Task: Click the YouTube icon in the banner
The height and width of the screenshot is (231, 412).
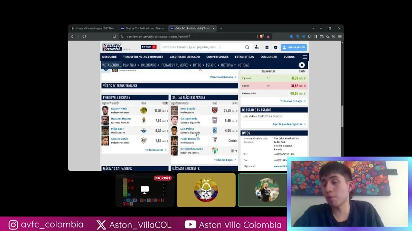Action: point(190,225)
